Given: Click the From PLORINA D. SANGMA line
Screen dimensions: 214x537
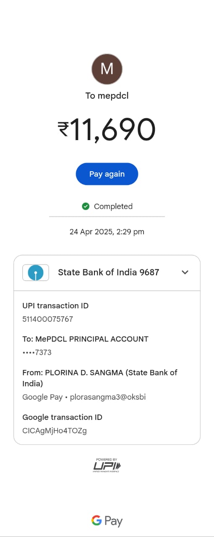Looking at the screenshot, I should pos(100,378).
